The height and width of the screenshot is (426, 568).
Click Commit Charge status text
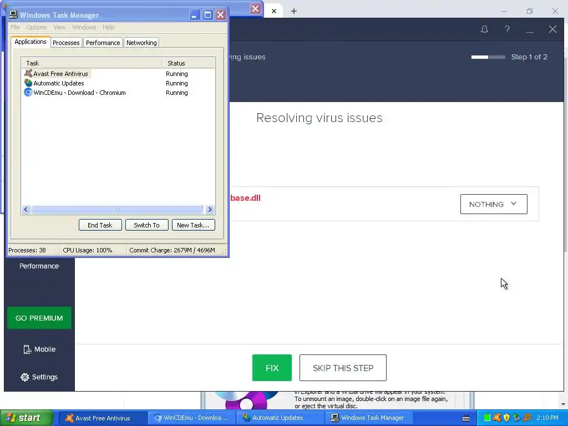click(x=172, y=250)
